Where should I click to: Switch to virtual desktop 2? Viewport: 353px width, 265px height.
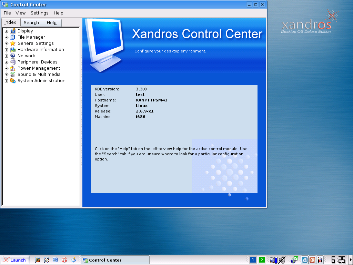coord(262,260)
